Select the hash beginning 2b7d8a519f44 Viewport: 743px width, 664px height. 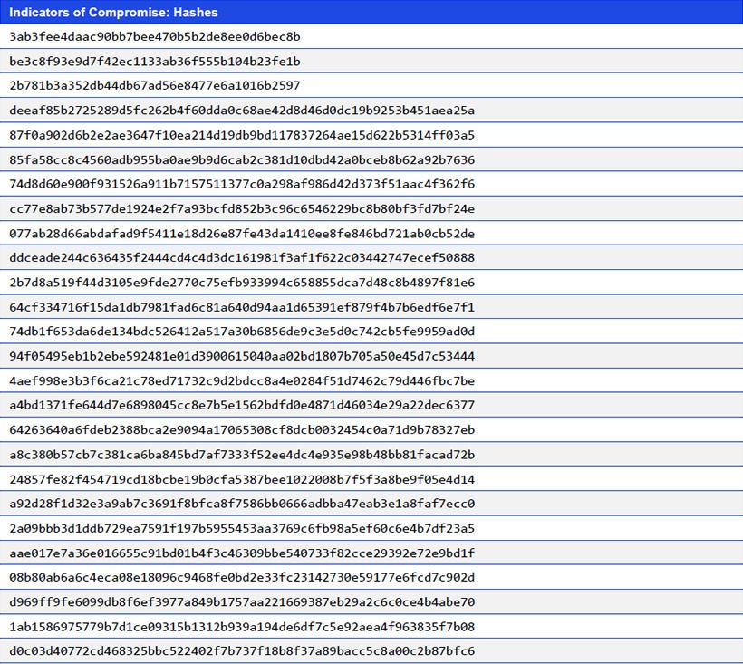pyautogui.click(x=242, y=283)
